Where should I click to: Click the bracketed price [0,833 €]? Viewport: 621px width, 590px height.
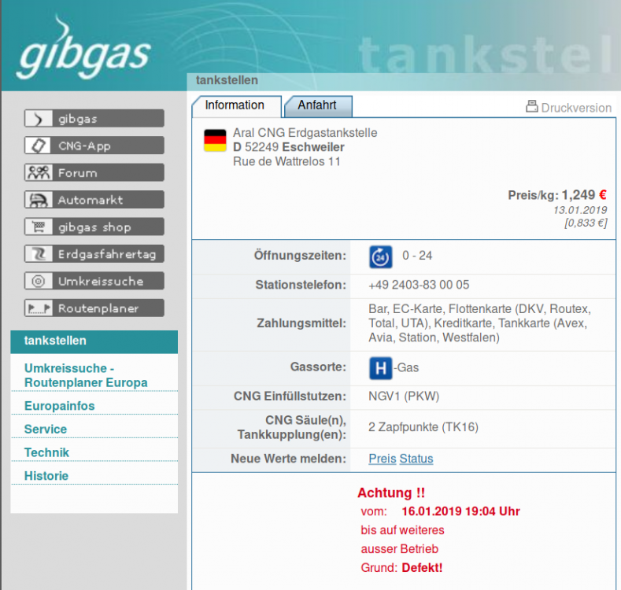[586, 223]
